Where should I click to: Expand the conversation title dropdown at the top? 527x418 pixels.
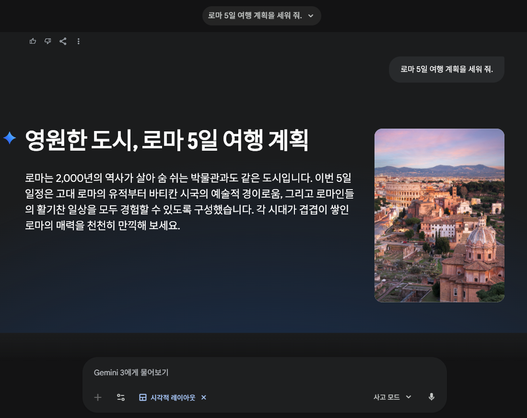click(311, 15)
